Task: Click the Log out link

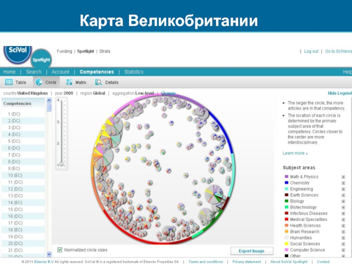Action: pos(311,51)
